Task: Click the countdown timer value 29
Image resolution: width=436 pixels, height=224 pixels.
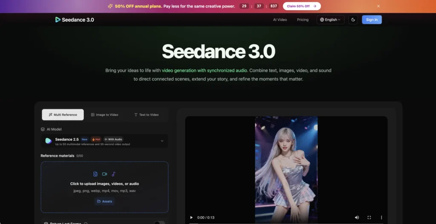Action: point(244,6)
